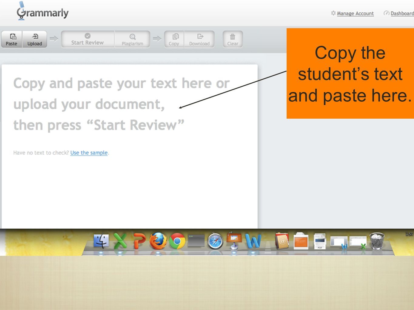
Task: Click the Grammarly logo
Action: pyautogui.click(x=42, y=12)
